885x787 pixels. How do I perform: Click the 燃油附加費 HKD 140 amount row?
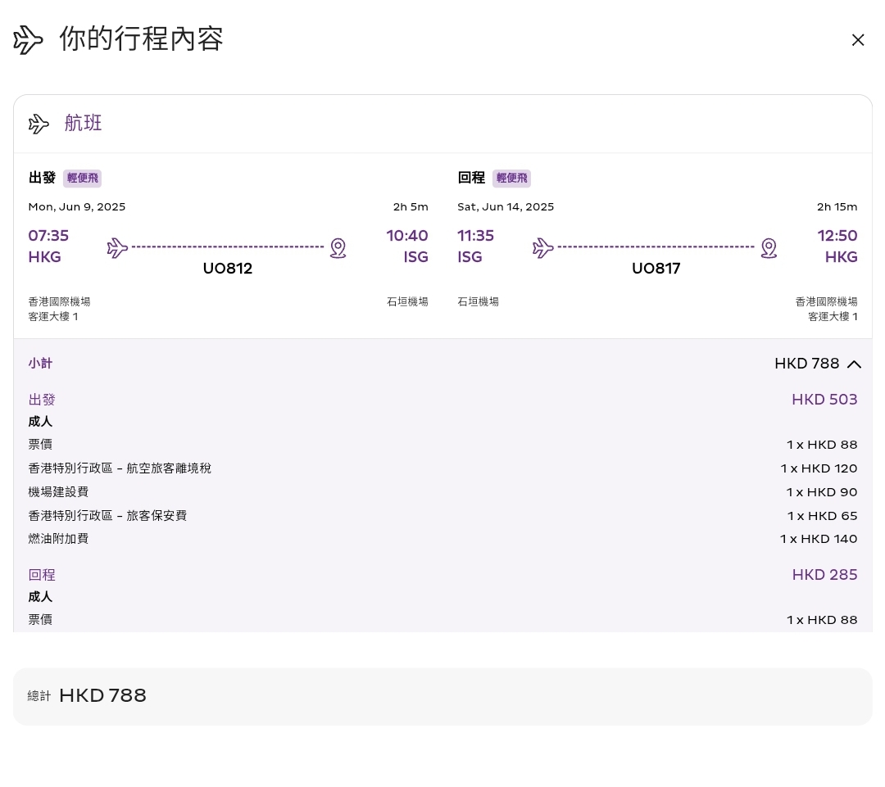[818, 539]
